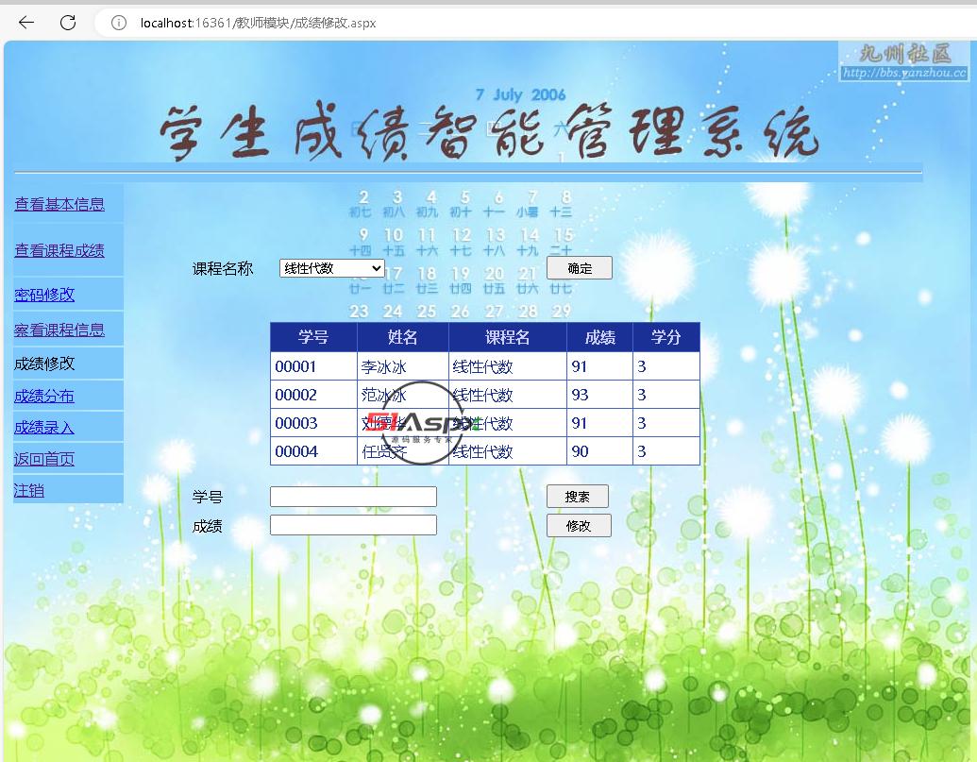
Task: Open the 查看课程成绩 link
Action: pyautogui.click(x=59, y=250)
